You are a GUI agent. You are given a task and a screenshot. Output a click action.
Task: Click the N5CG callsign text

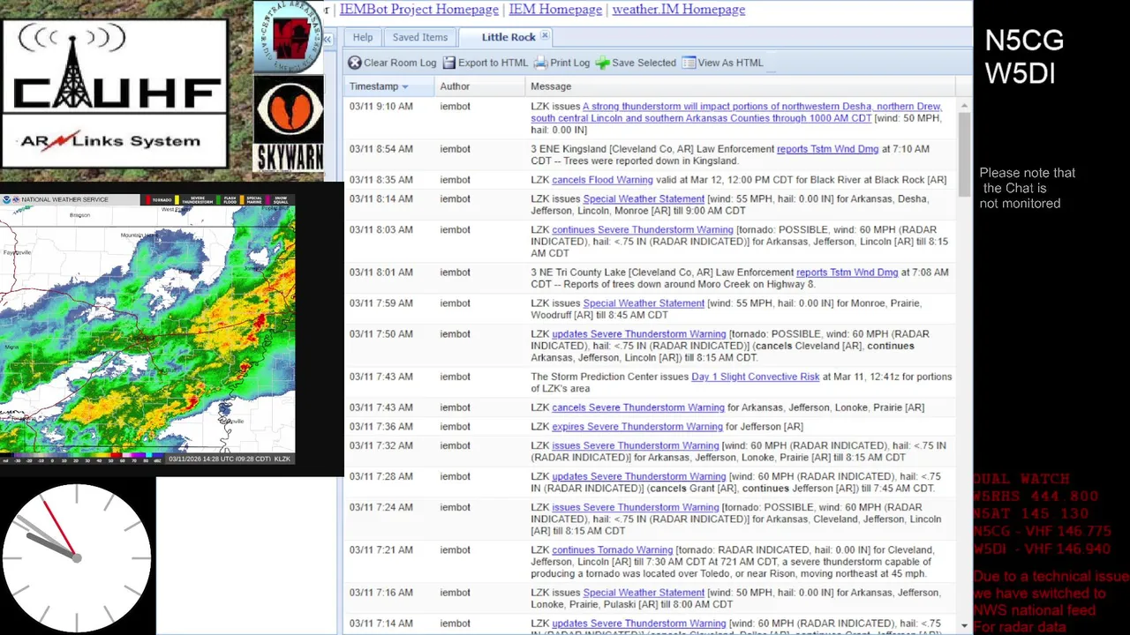click(x=1024, y=41)
